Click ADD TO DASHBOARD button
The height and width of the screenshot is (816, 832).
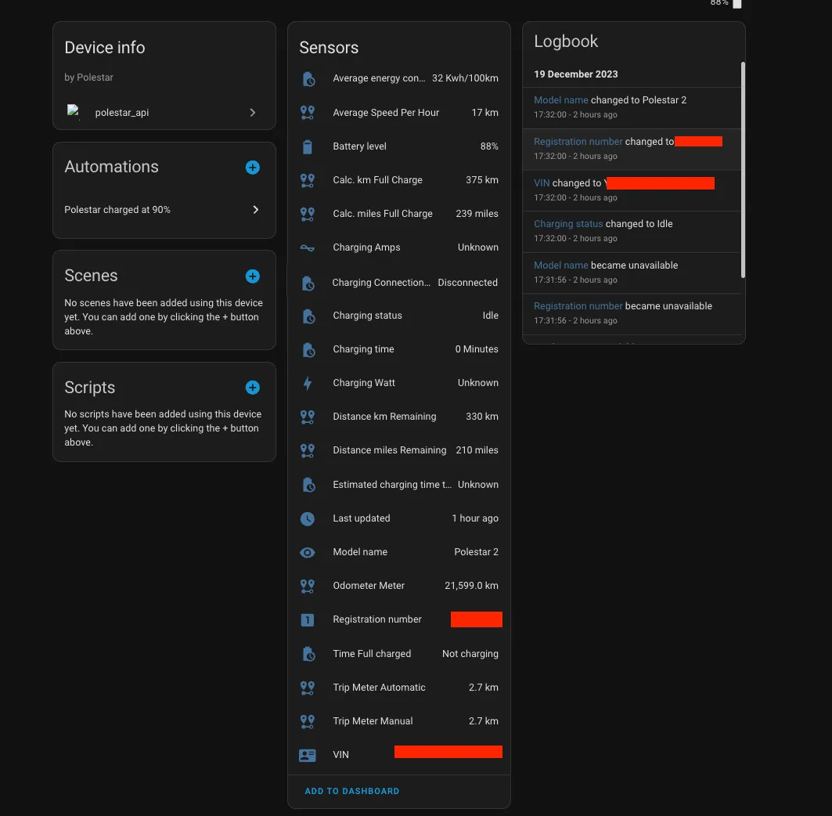351,791
